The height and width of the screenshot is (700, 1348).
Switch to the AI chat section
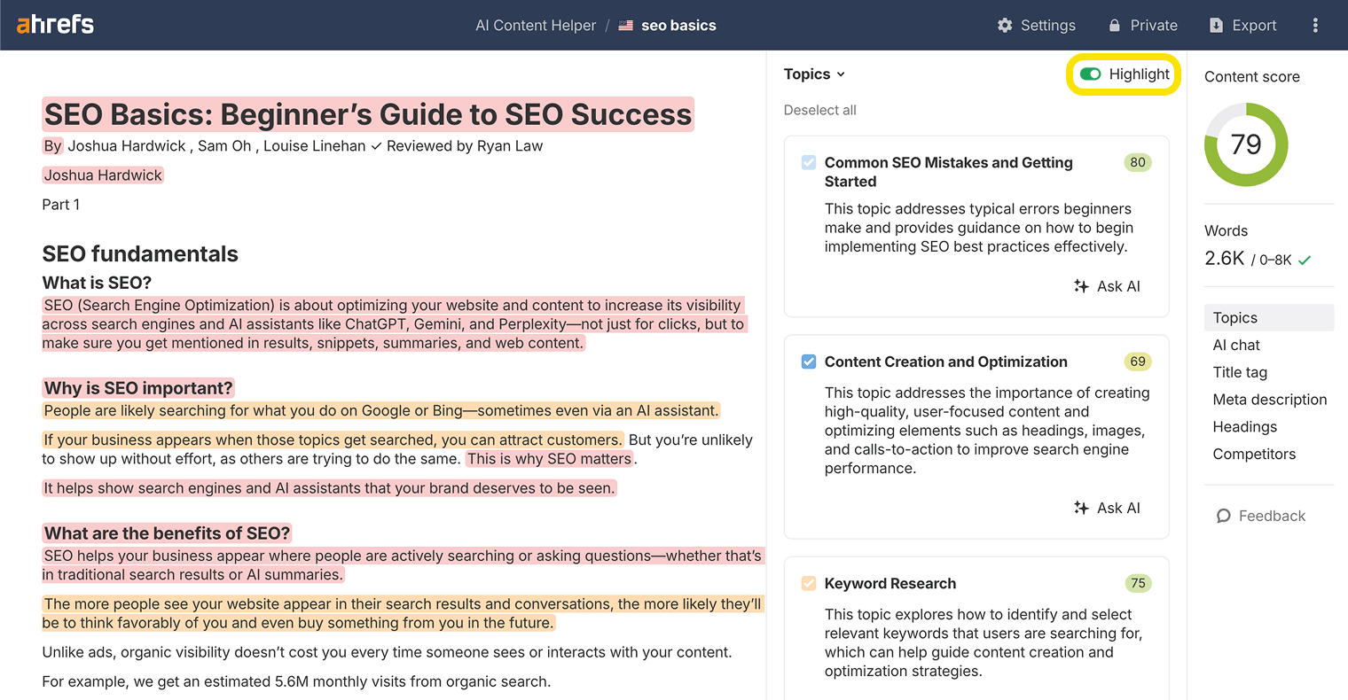[1236, 345]
